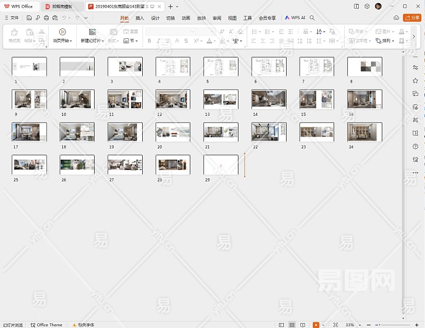
Task: Click the star favorites icon in right sidebar
Action: 416,80
